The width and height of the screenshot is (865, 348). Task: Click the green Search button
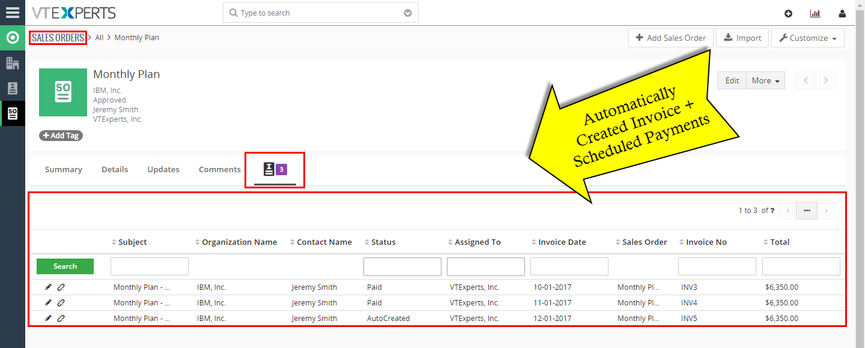65,266
